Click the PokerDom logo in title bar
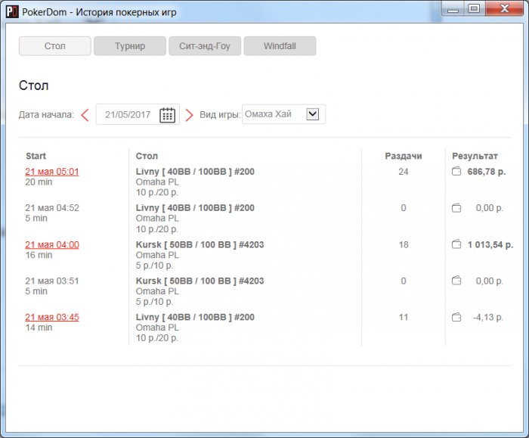The image size is (529, 438). pyautogui.click(x=12, y=12)
